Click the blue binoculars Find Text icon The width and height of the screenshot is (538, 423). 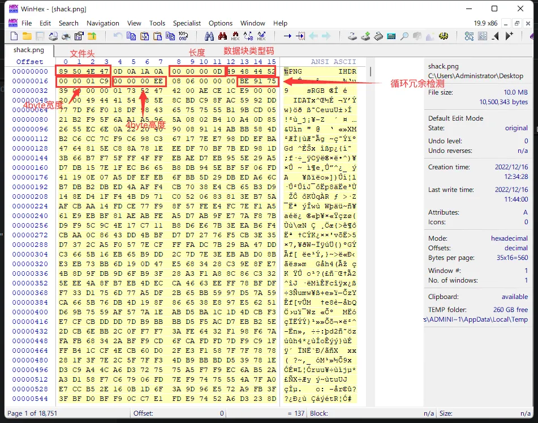209,36
